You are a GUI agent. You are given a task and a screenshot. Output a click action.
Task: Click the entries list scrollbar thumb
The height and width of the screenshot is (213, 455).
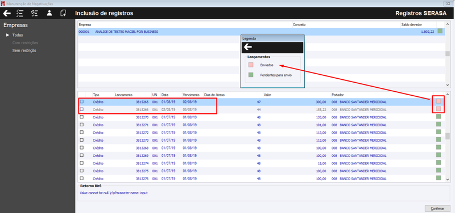(x=448, y=136)
